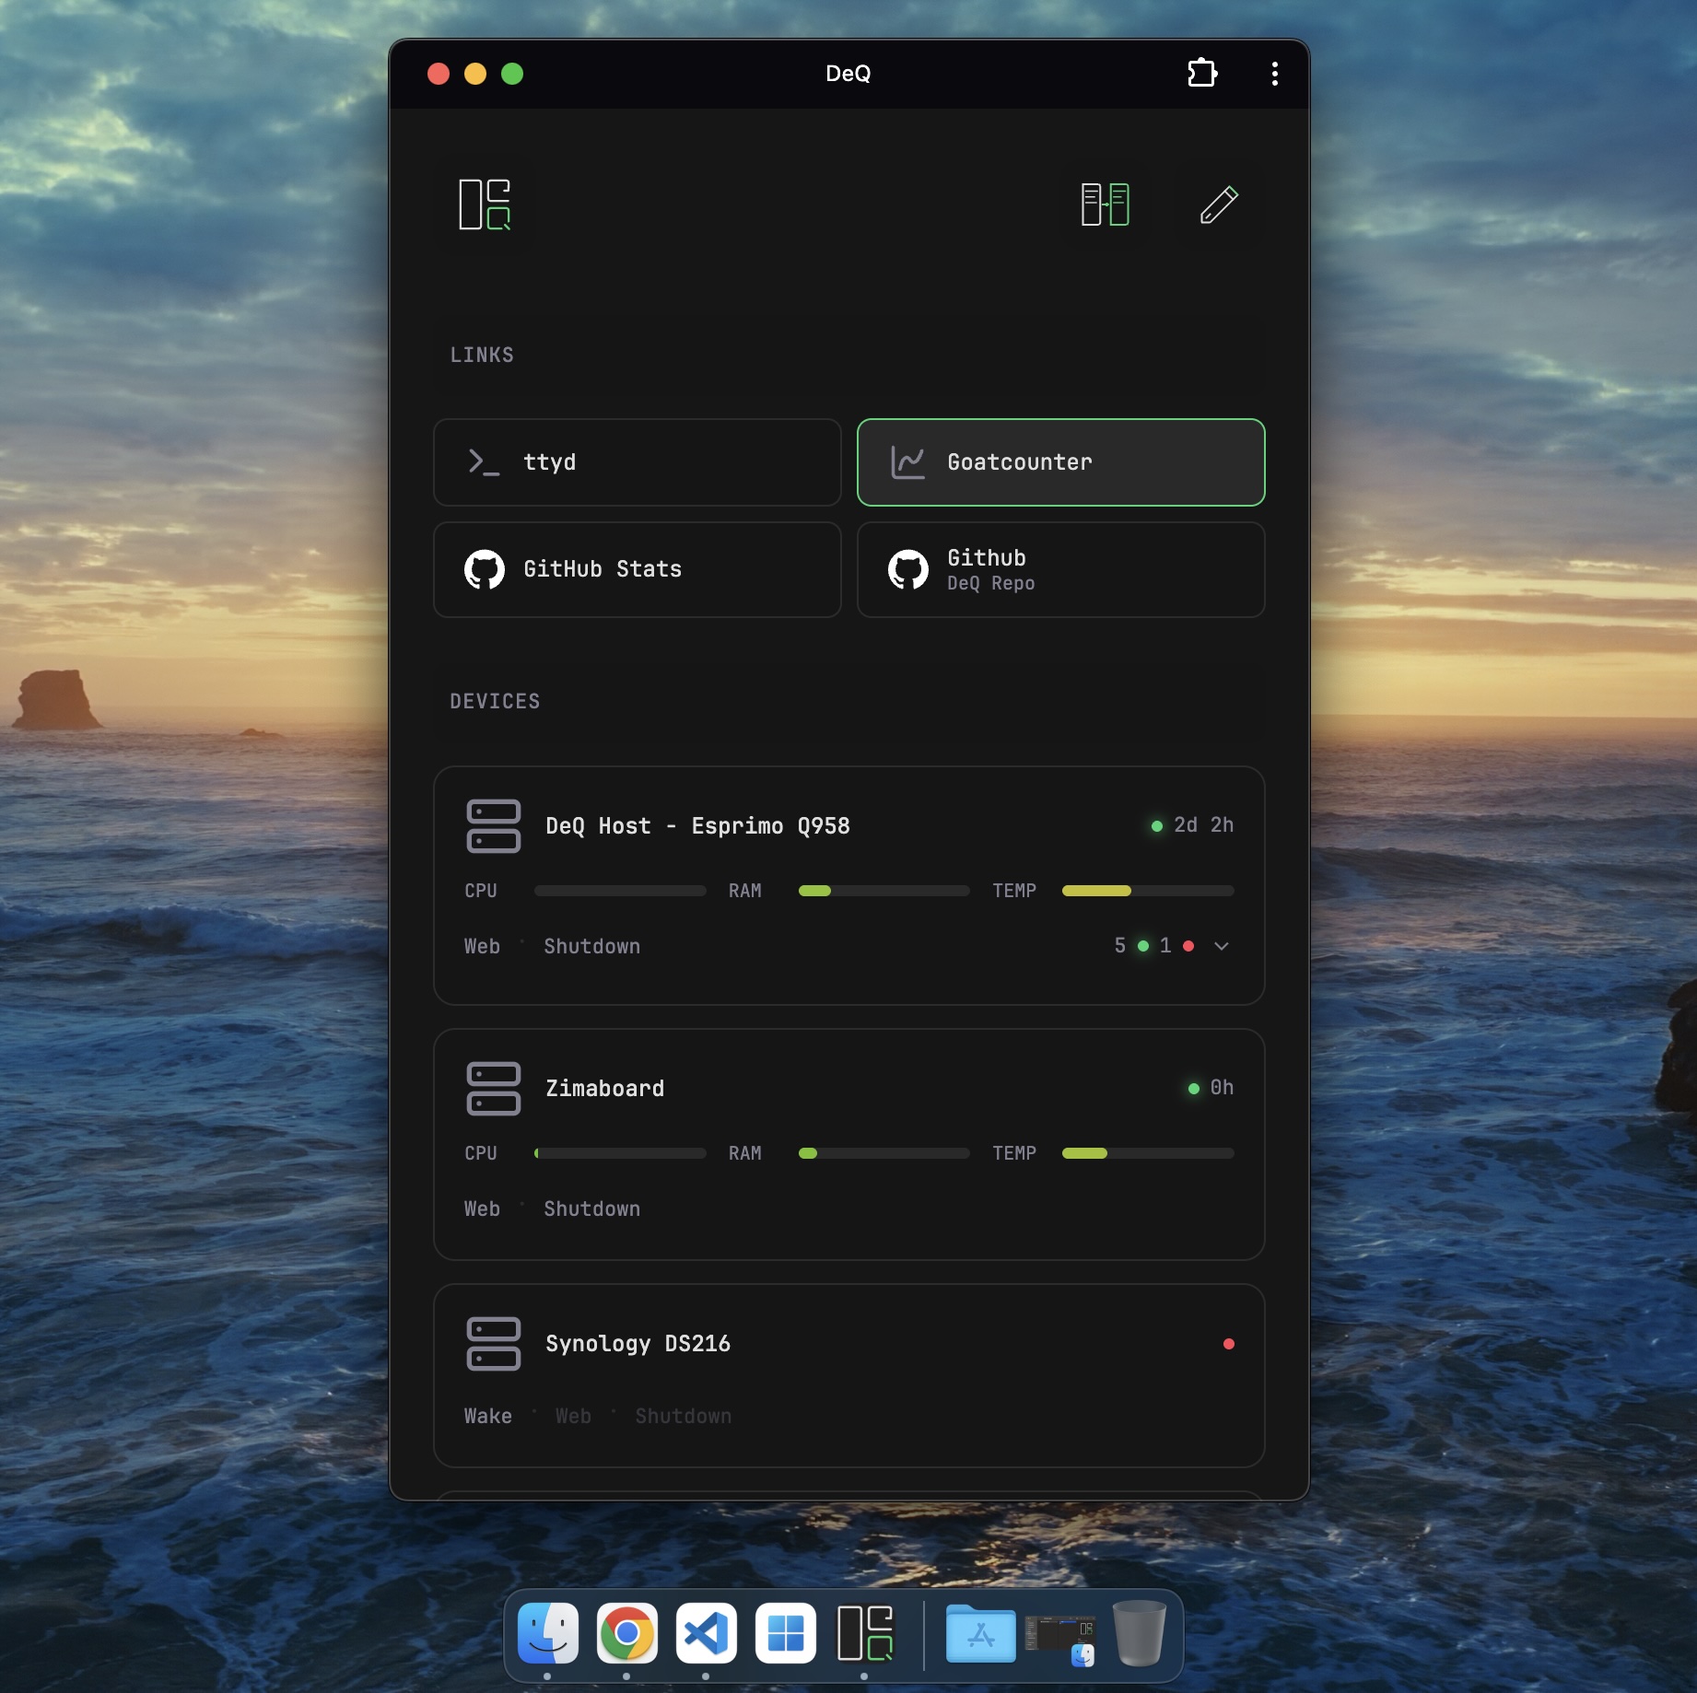Open the file transfer panel icon

pos(1105,204)
